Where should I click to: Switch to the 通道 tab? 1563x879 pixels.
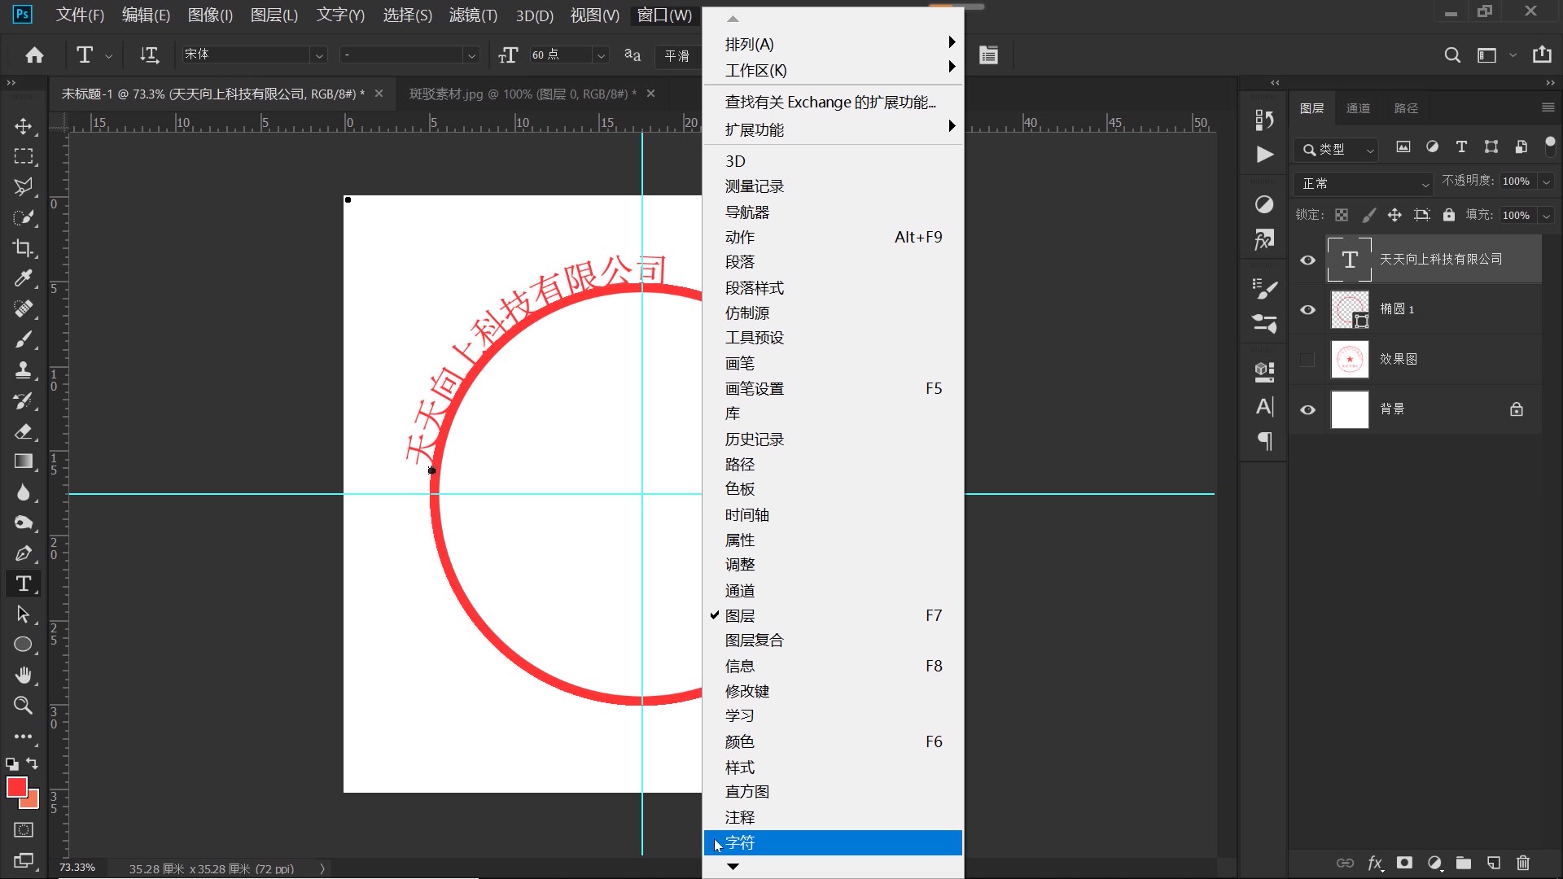[1358, 107]
